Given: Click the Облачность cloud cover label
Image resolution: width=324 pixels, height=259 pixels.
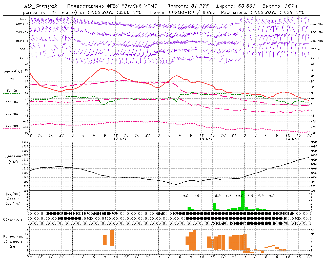Looking at the screenshot, I should coord(13,219).
